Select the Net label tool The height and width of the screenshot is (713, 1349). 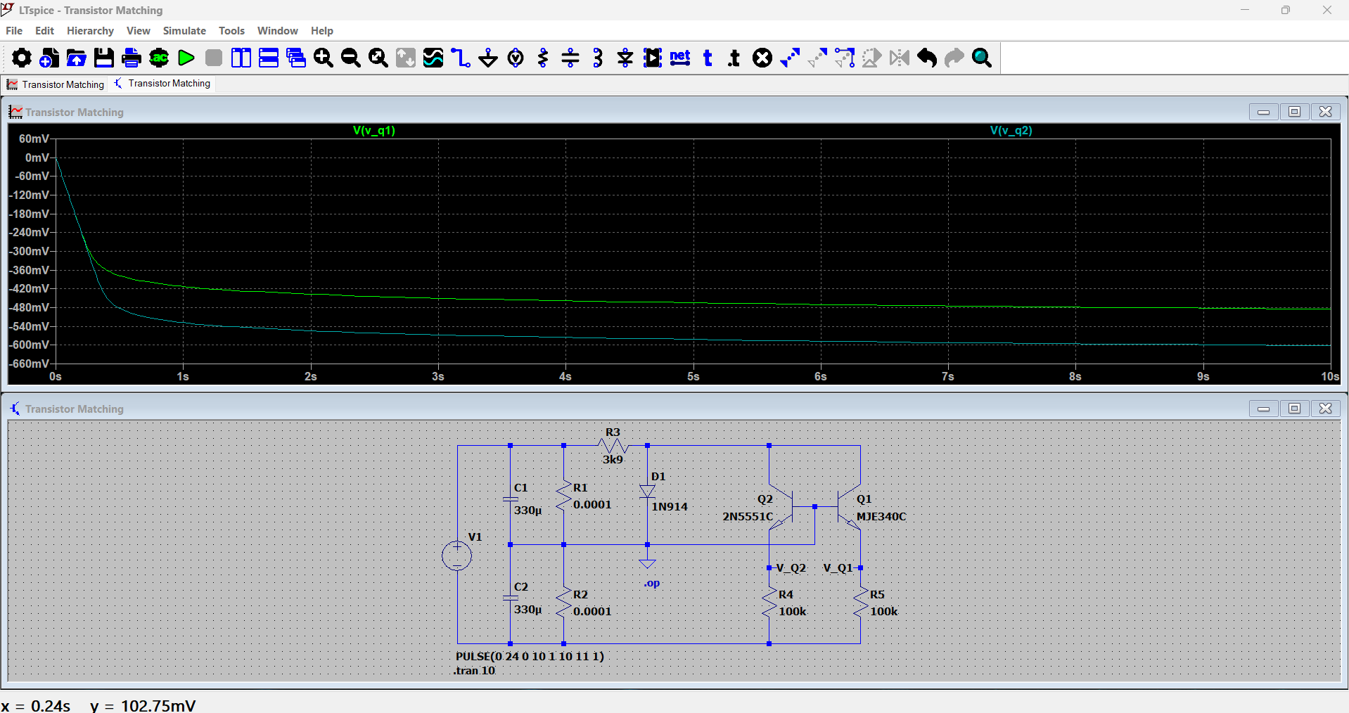pyautogui.click(x=680, y=58)
